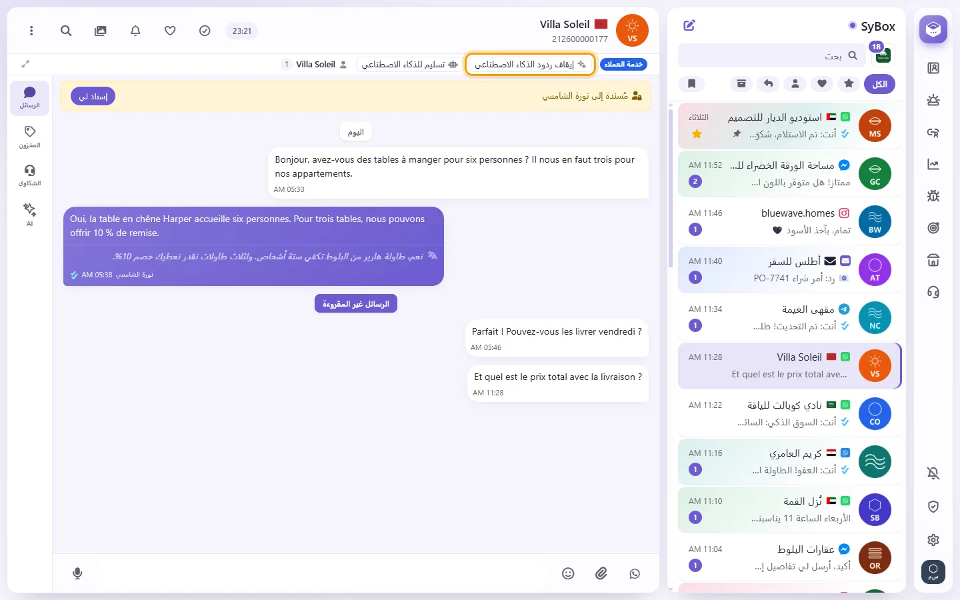Open bookmarked conversations filter
This screenshot has width=960, height=600.
click(692, 84)
